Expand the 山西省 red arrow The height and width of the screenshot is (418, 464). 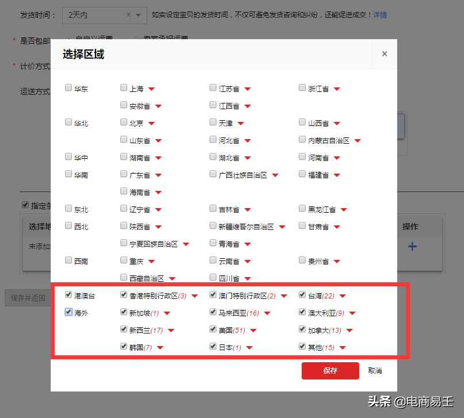pos(337,124)
